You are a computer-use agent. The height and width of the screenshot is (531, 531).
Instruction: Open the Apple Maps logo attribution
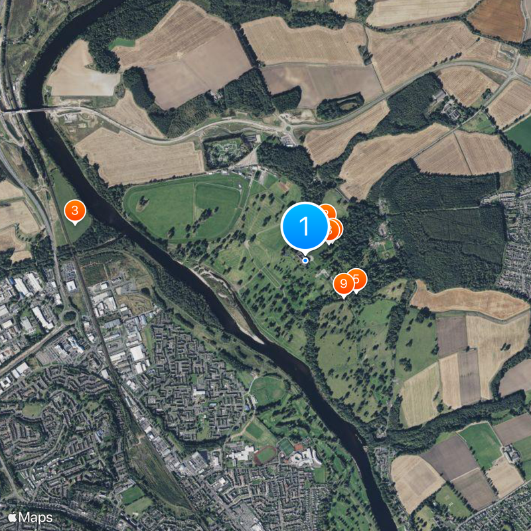[31, 518]
